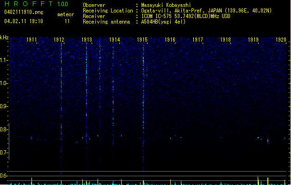
Task: Click the Observer label
Action: pos(94,5)
